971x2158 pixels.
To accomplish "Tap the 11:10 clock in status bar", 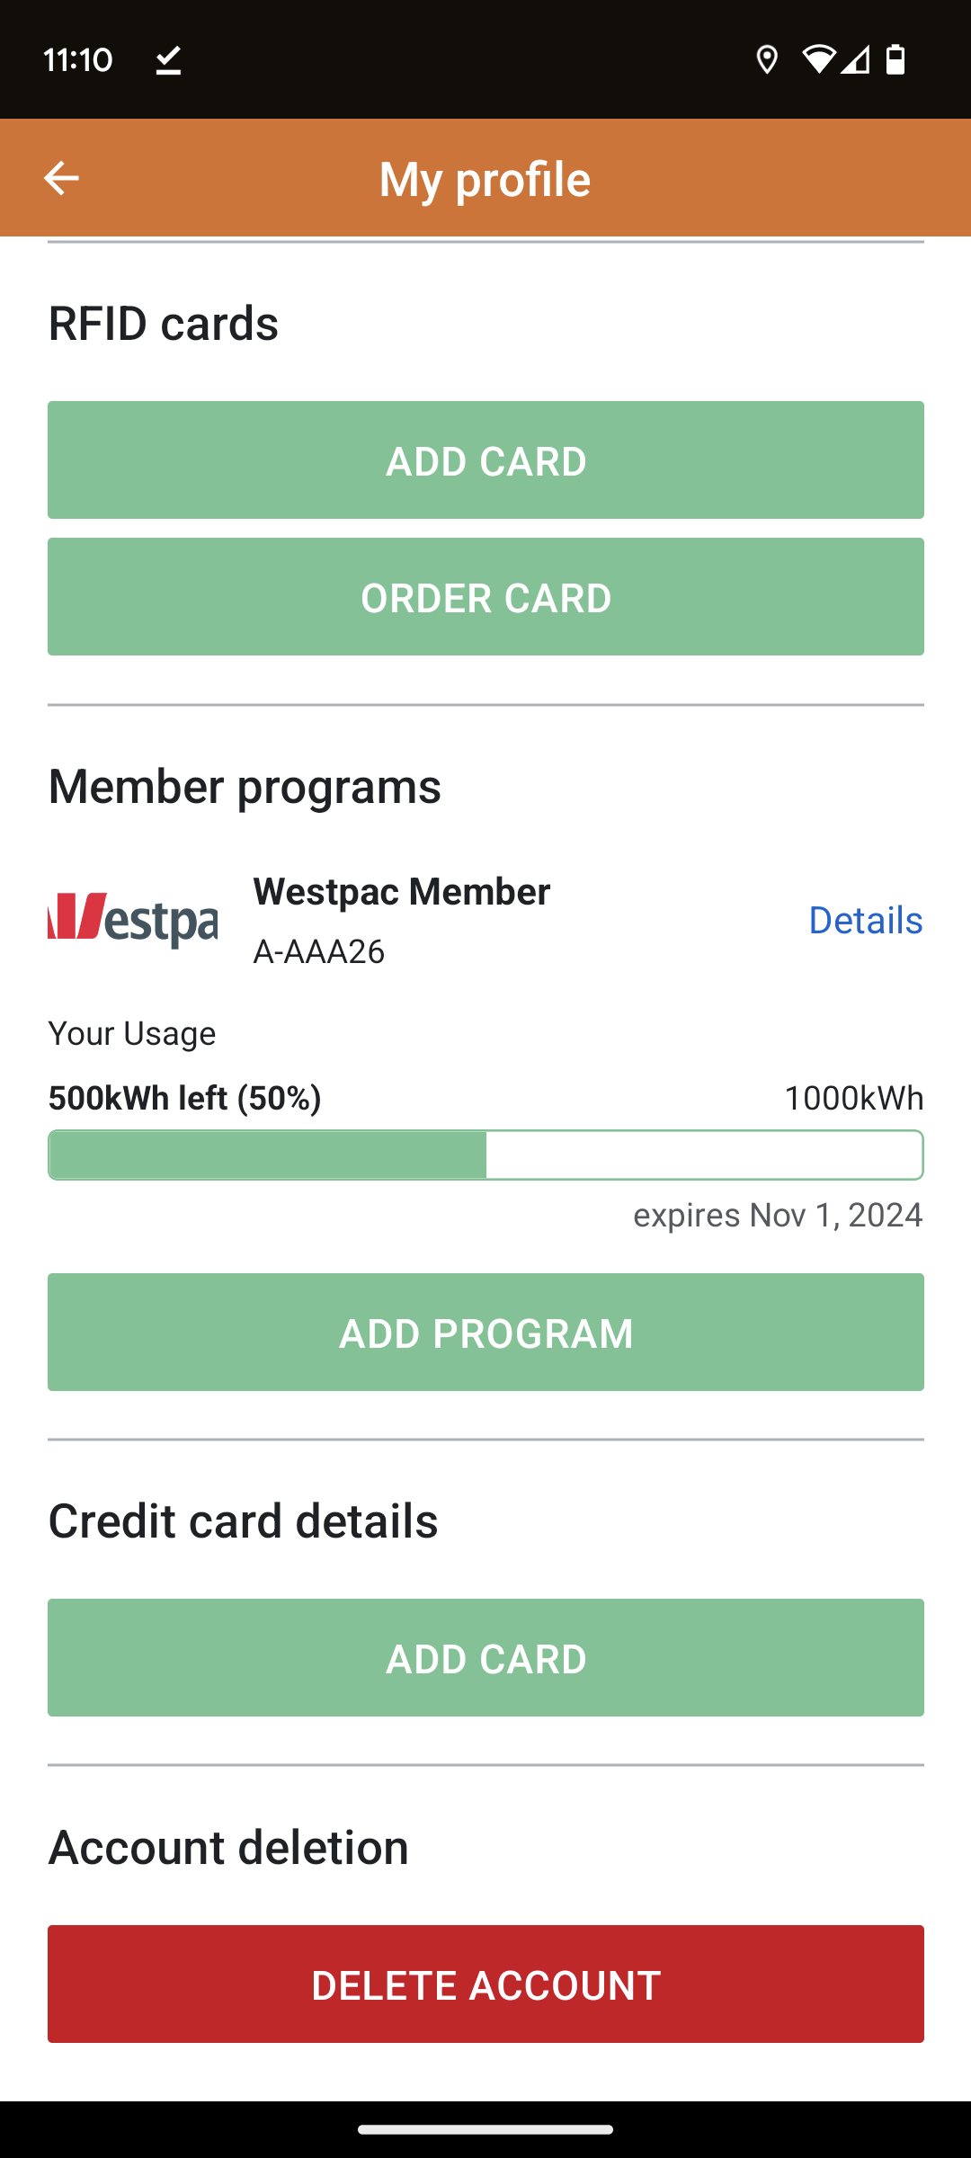I will coord(78,60).
